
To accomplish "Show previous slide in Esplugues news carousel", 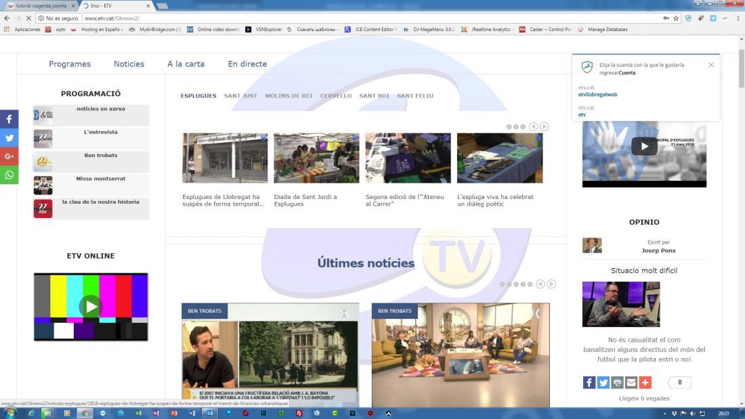I will click(534, 127).
